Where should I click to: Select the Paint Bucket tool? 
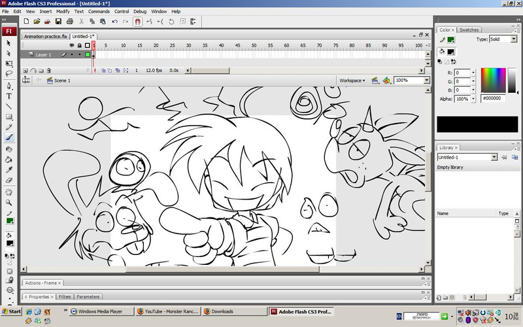(8, 160)
